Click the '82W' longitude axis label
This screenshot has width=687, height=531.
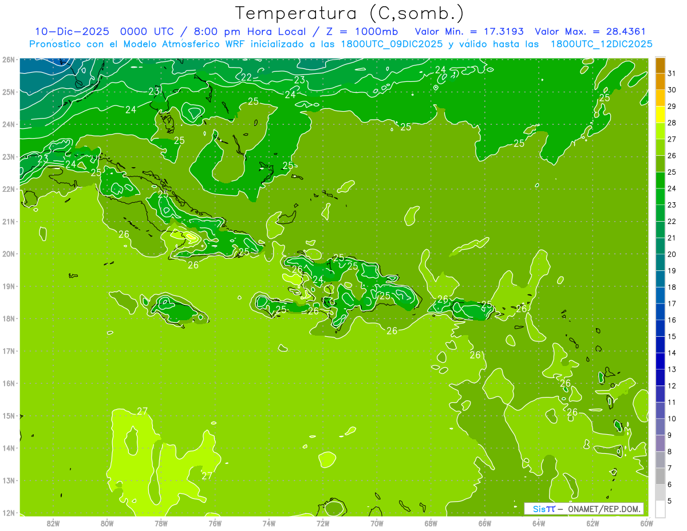53,523
